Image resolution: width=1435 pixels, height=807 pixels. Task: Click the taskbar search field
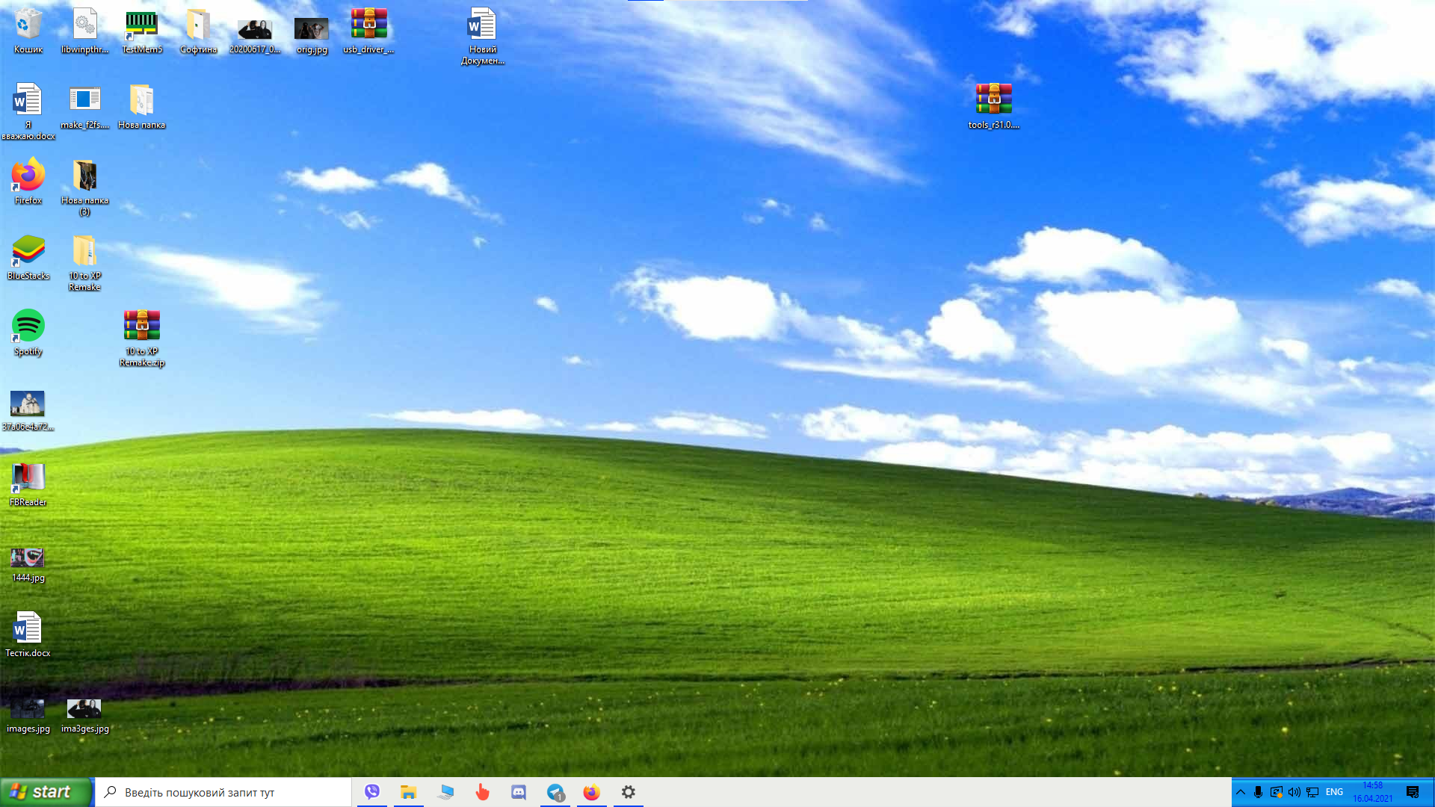click(223, 792)
